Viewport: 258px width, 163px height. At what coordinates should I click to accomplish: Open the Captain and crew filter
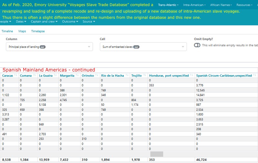(x=44, y=22)
